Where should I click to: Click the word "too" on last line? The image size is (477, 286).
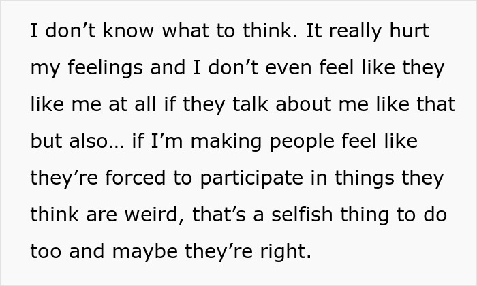pos(44,251)
